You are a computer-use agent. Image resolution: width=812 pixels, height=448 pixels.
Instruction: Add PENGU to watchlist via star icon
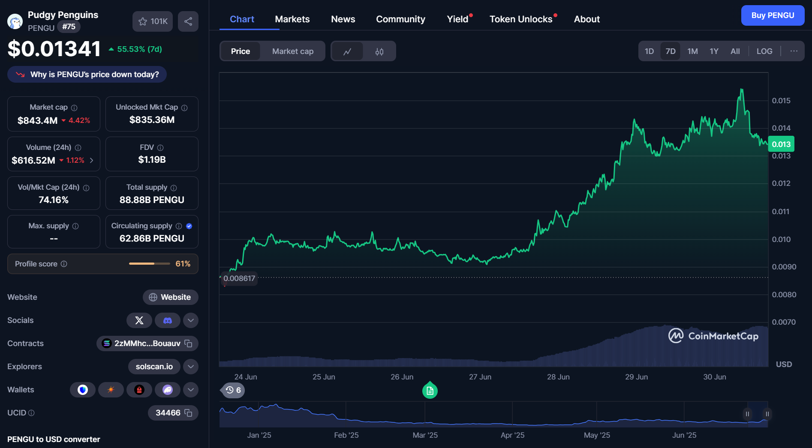152,21
